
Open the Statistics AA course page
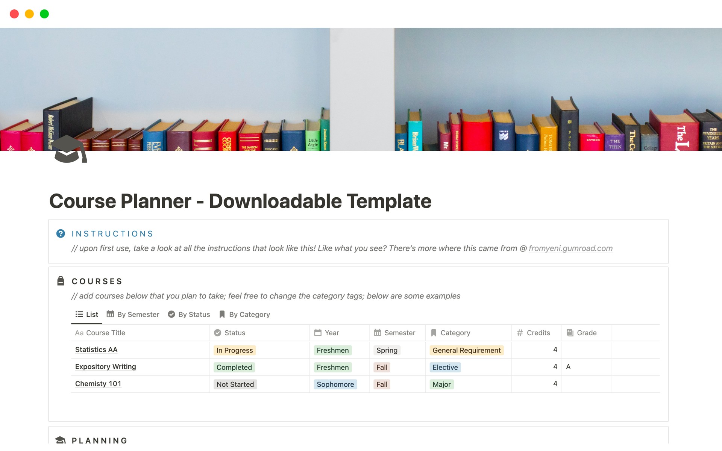coord(96,350)
